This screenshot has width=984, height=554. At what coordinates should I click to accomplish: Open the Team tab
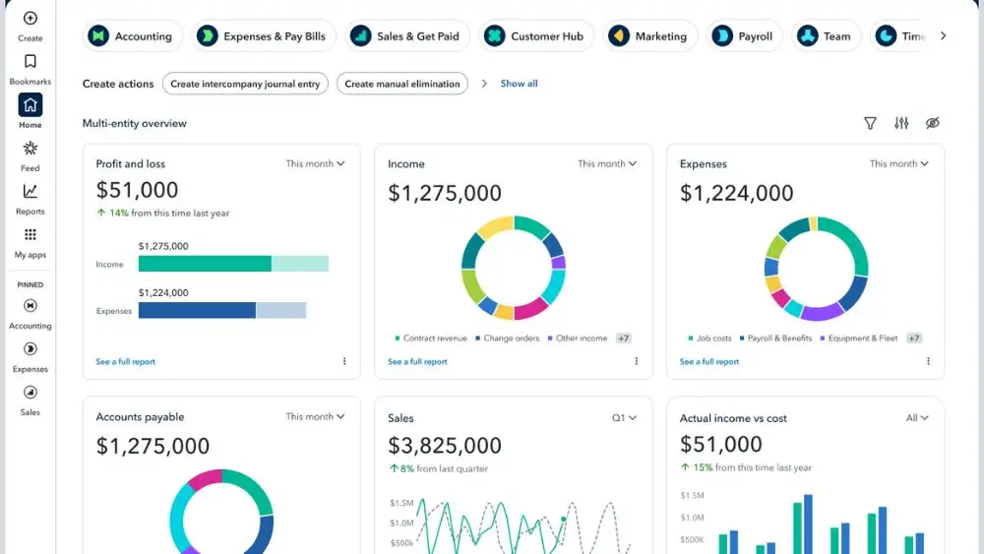click(826, 35)
